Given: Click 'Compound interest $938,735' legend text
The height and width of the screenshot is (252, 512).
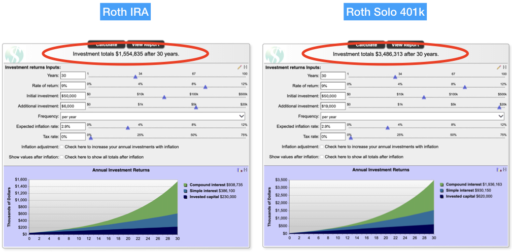Looking at the screenshot, I should [216, 185].
